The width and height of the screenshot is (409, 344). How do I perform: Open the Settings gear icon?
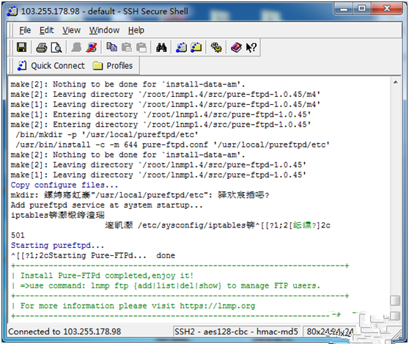tap(216, 48)
